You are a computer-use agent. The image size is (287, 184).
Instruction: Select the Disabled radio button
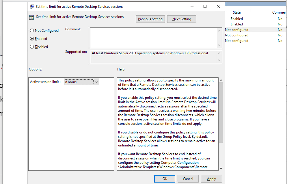click(x=32, y=47)
